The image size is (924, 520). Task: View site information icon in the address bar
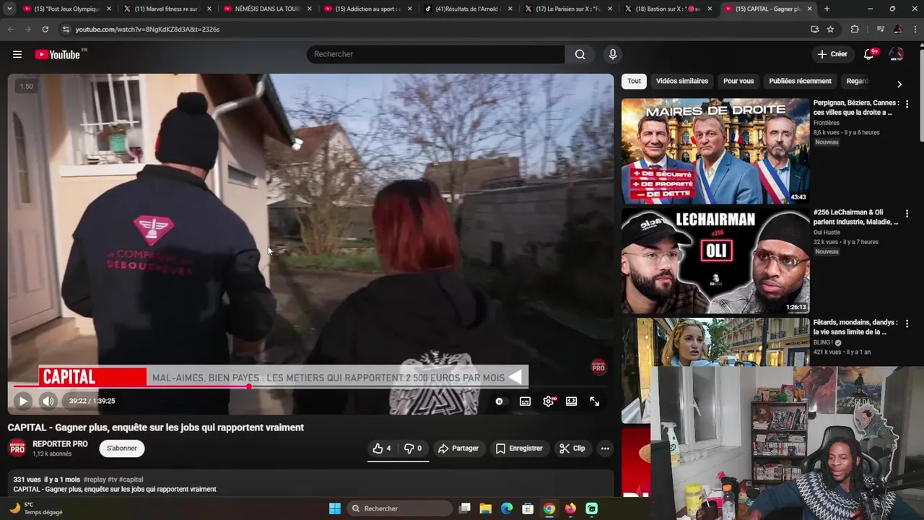pyautogui.click(x=66, y=30)
